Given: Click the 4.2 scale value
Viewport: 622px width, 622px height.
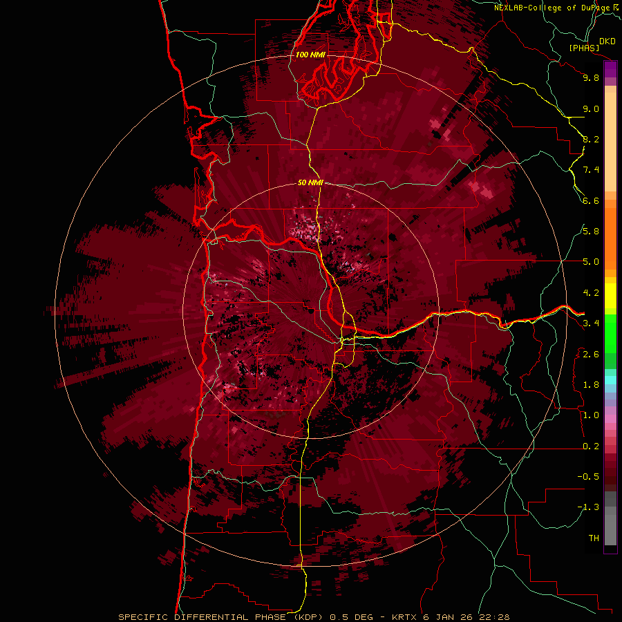Looking at the screenshot, I should point(591,293).
